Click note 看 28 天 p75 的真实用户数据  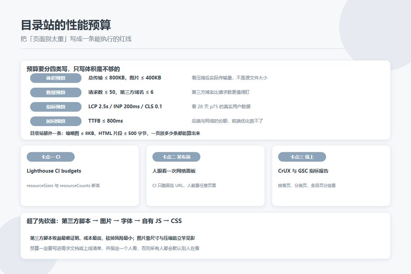click(221, 107)
